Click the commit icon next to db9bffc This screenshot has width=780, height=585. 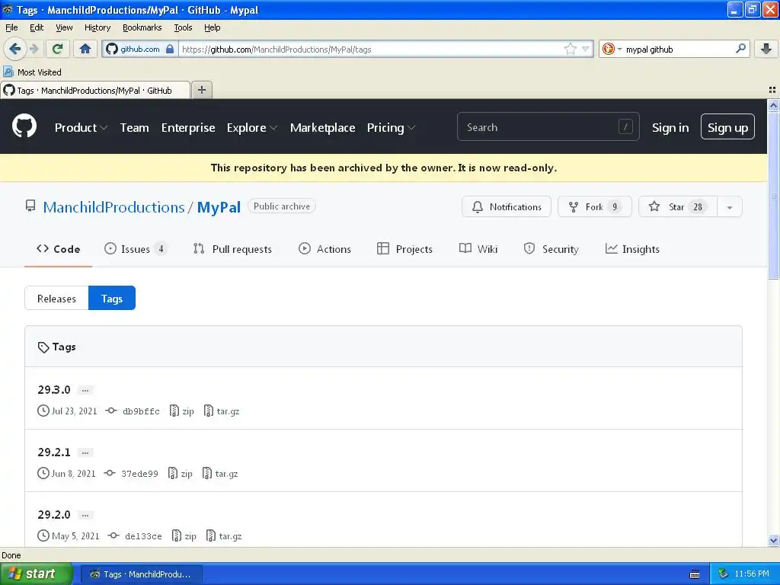(x=111, y=411)
